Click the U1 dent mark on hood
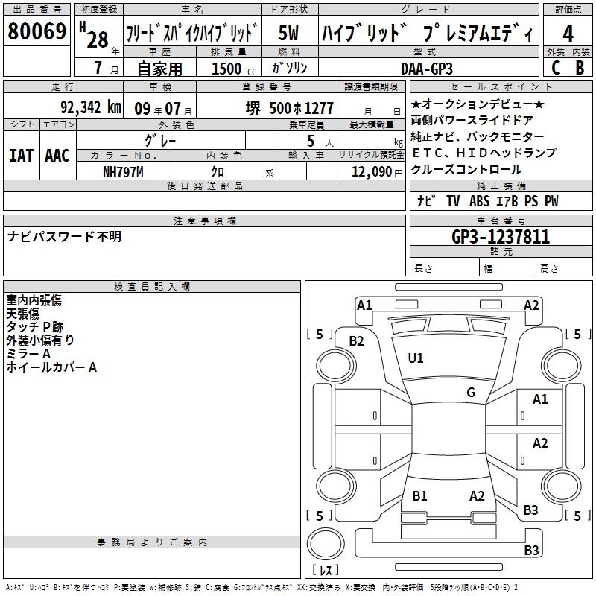Image resolution: width=596 pixels, height=596 pixels. 415,358
